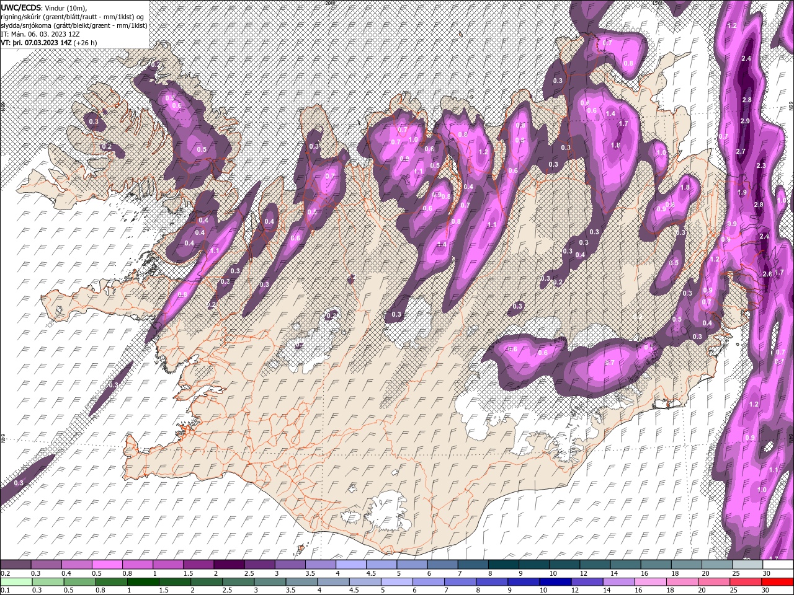Select the pure red above-30 rain swatch

click(777, 582)
